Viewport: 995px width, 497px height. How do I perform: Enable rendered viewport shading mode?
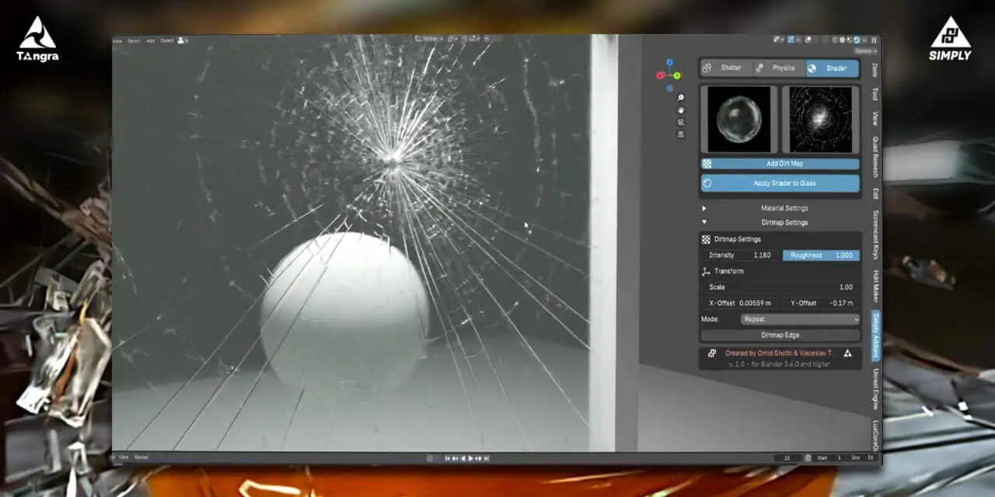pos(864,40)
